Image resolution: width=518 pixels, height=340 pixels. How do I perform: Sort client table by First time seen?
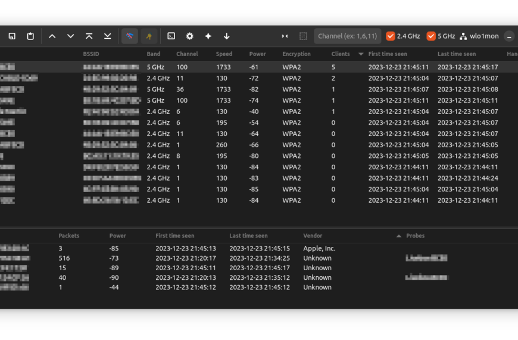[x=175, y=236]
